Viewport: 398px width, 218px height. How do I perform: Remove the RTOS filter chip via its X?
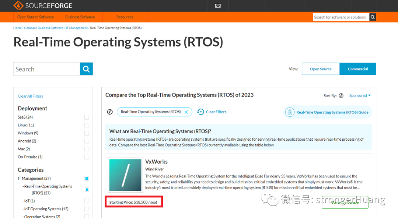point(186,112)
